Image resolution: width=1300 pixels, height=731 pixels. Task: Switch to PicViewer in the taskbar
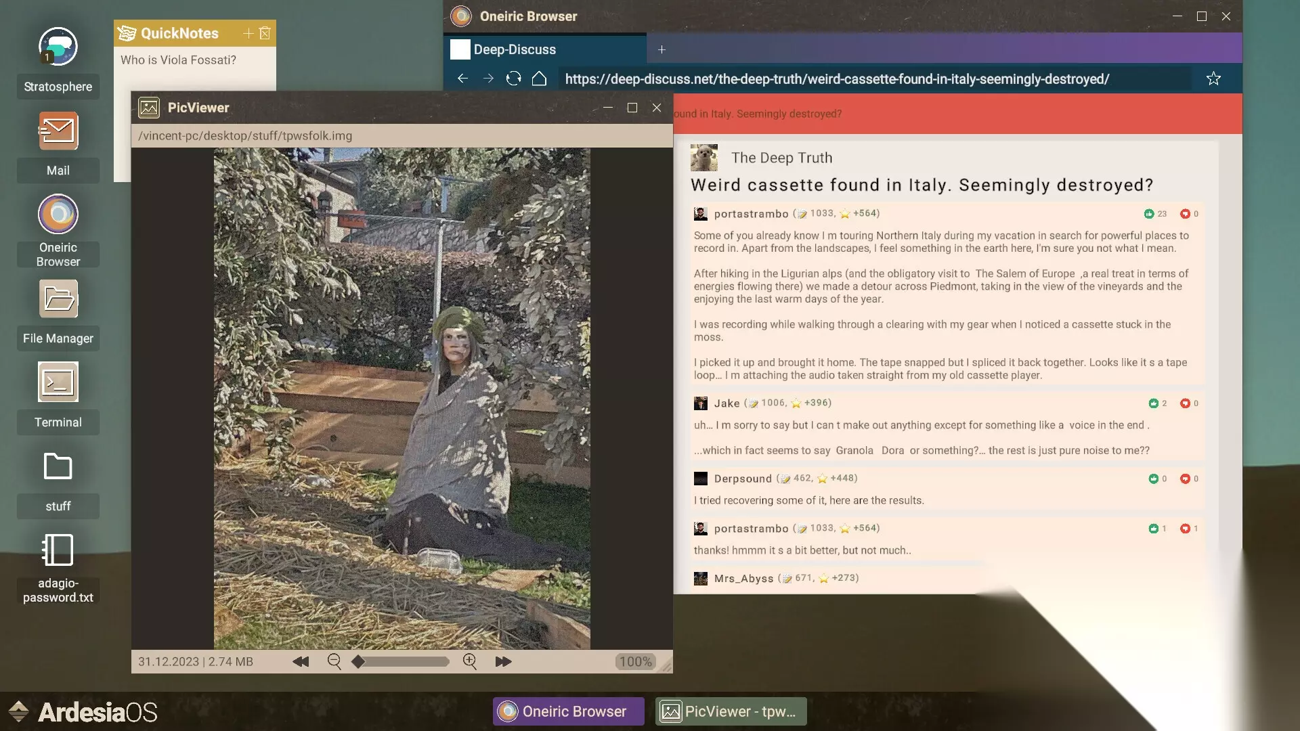[x=731, y=711]
